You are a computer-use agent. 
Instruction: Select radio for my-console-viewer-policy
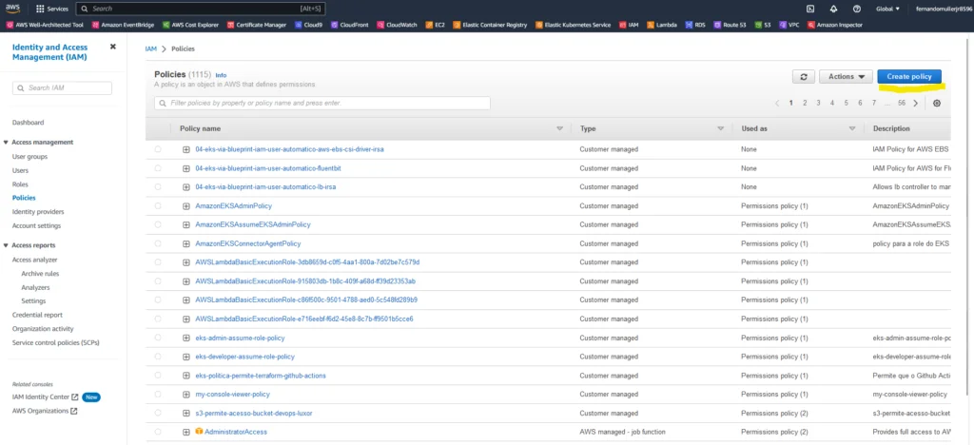(158, 394)
